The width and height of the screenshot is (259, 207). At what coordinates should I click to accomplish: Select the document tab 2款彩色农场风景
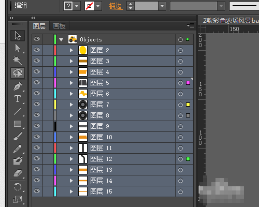231,21
